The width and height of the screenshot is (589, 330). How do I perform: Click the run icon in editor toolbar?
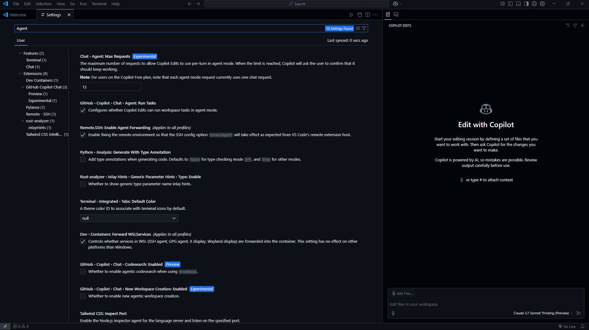351,15
